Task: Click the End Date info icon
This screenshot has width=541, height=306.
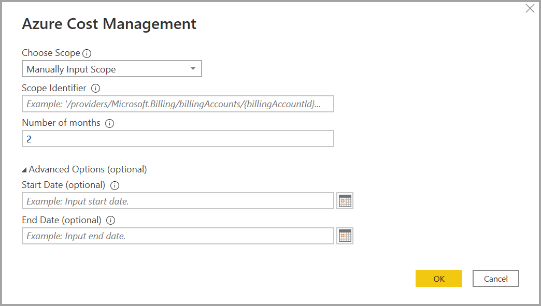Action: 110,221
